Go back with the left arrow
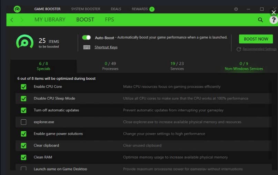Image resolution: width=278 pixels, height=175 pixels. tap(12, 20)
